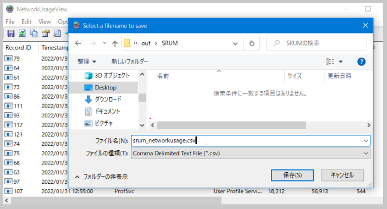Click file list scroll left arrow
The image size is (387, 209).
pos(152,125)
